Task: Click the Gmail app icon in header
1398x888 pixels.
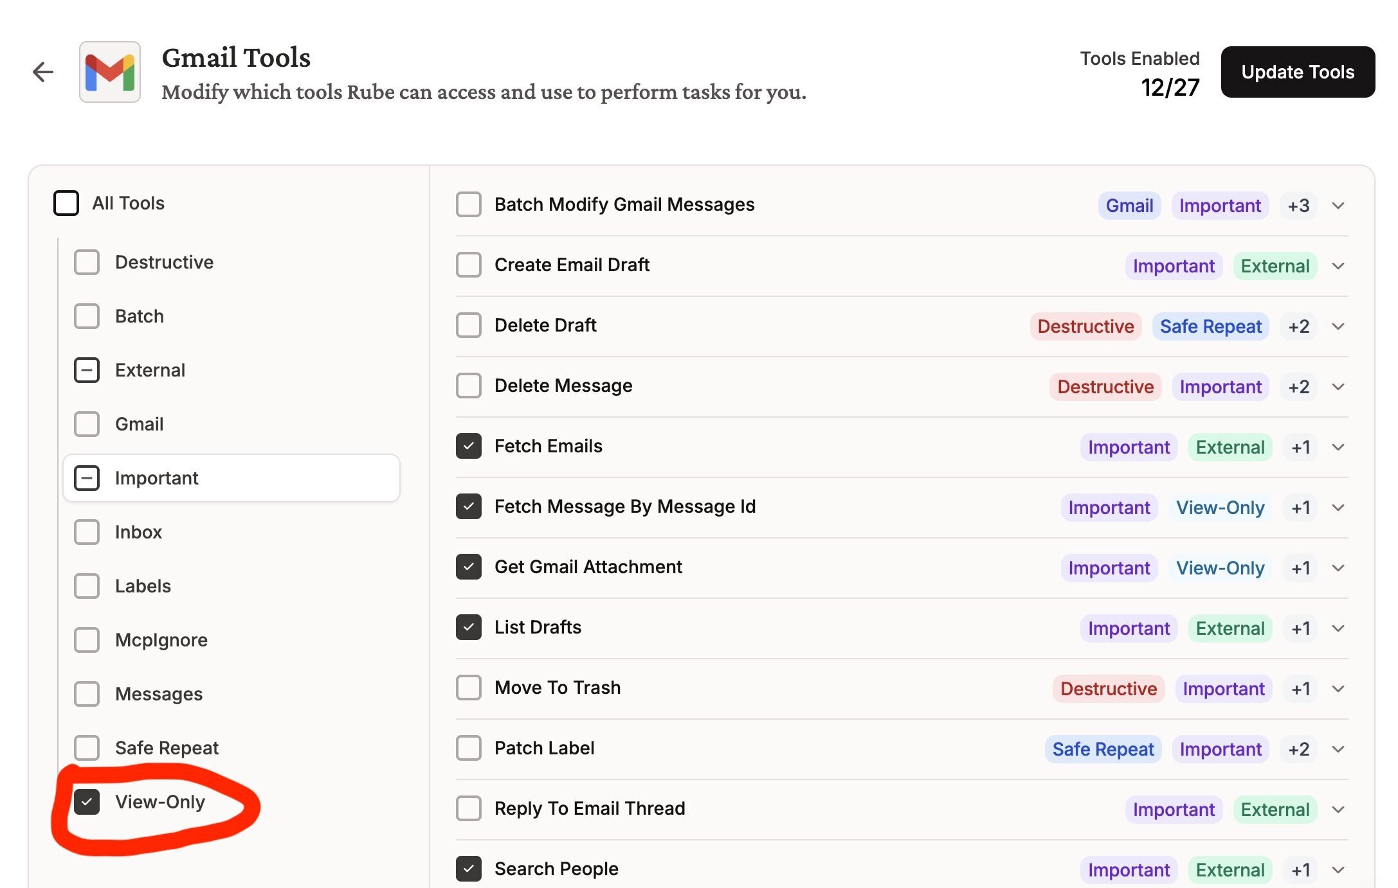Action: pos(109,72)
